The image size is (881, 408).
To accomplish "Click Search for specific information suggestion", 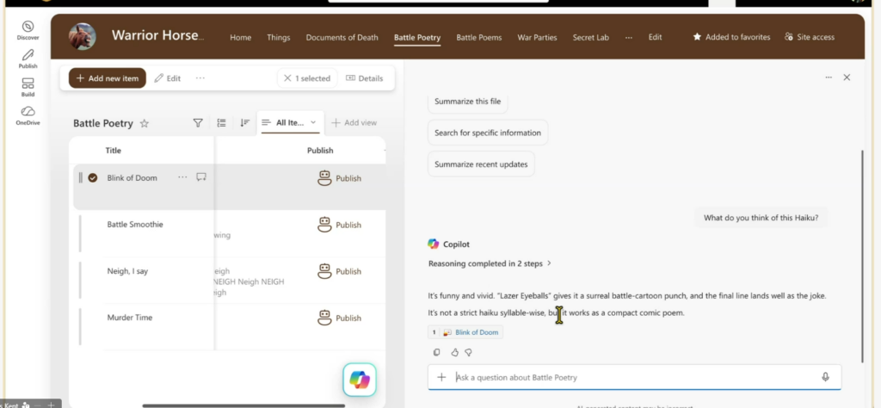I will tap(488, 133).
